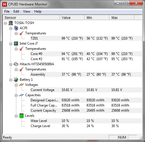This screenshot has width=145, height=142.
Task: Collapse the ACPI tree node
Action: (x=11, y=28)
